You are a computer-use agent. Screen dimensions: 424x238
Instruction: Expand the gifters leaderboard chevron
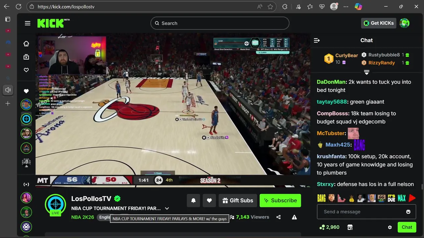click(367, 72)
